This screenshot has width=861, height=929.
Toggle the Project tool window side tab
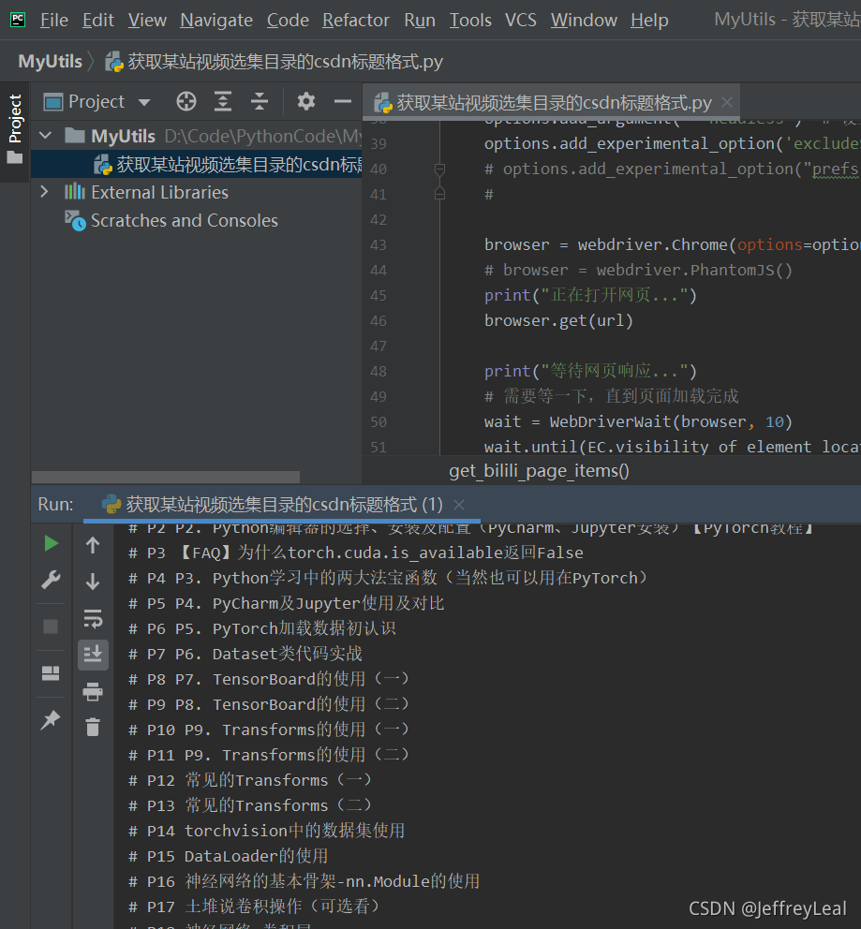pyautogui.click(x=15, y=129)
